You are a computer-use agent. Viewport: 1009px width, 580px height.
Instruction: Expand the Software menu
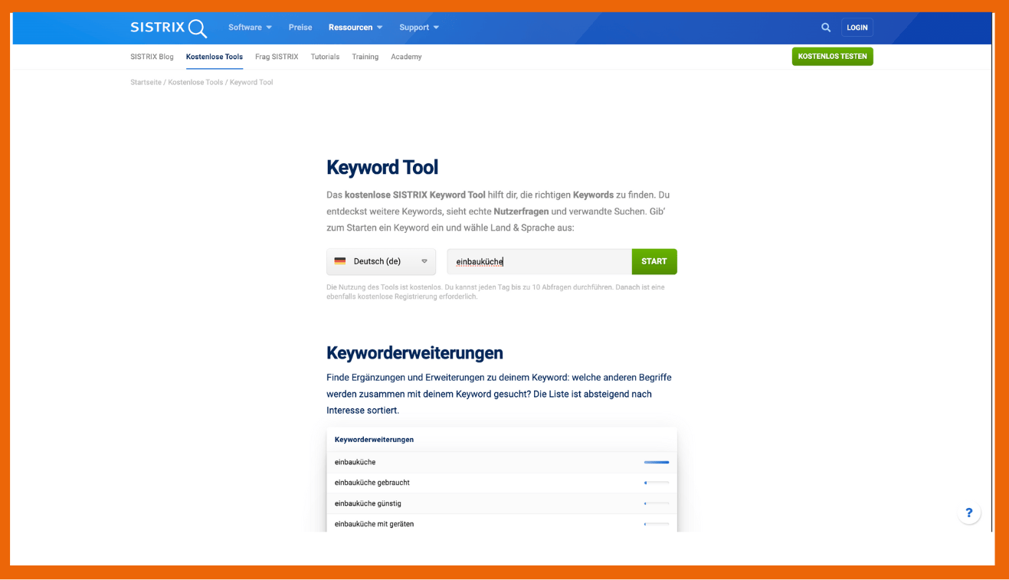pos(250,28)
